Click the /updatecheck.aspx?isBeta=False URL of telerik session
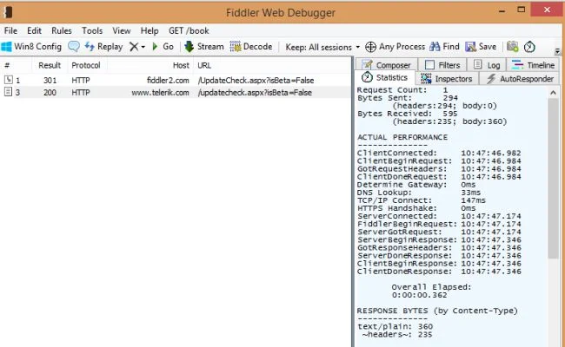This screenshot has height=347, width=565. [255, 93]
